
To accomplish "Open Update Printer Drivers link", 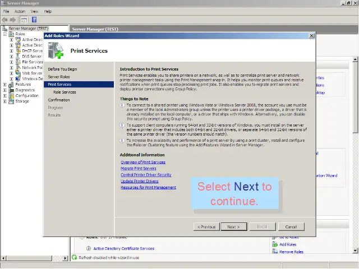I will (140, 181).
